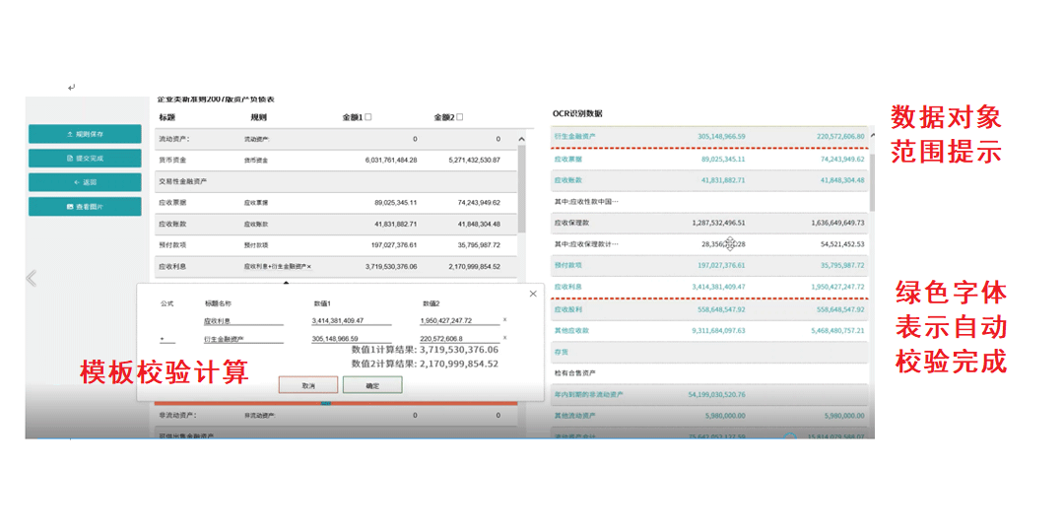Select the 应收利息 rule cell with formula
Image resolution: width=1064 pixels, height=532 pixels.
point(278,266)
